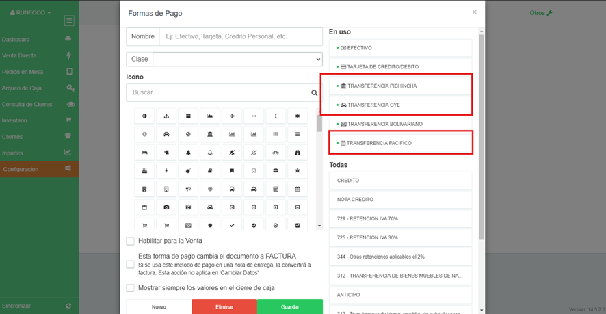Go to Venta Directa
Screen dimensions: 606x314
click(x=40, y=55)
